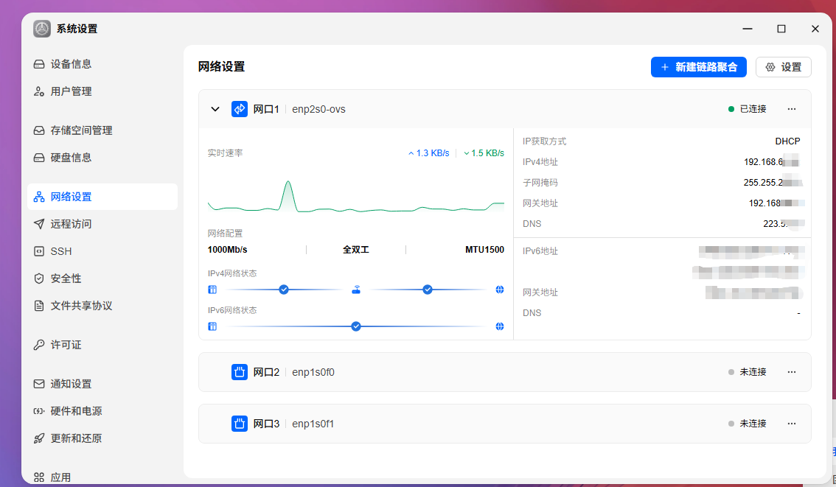Screen dimensions: 836x487
Task: Maximize the 系统设置 window
Action: pyautogui.click(x=781, y=29)
